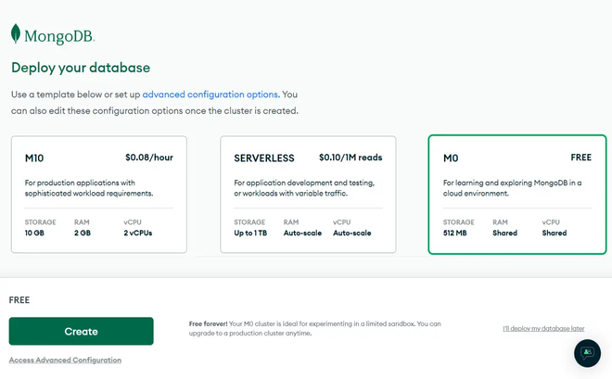Click the MongoDB leaf logo icon
The width and height of the screenshot is (612, 379).
pos(16,34)
